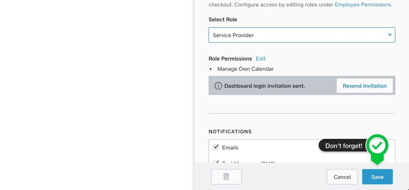Cancel the employee changes
The width and height of the screenshot is (409, 190).
342,177
